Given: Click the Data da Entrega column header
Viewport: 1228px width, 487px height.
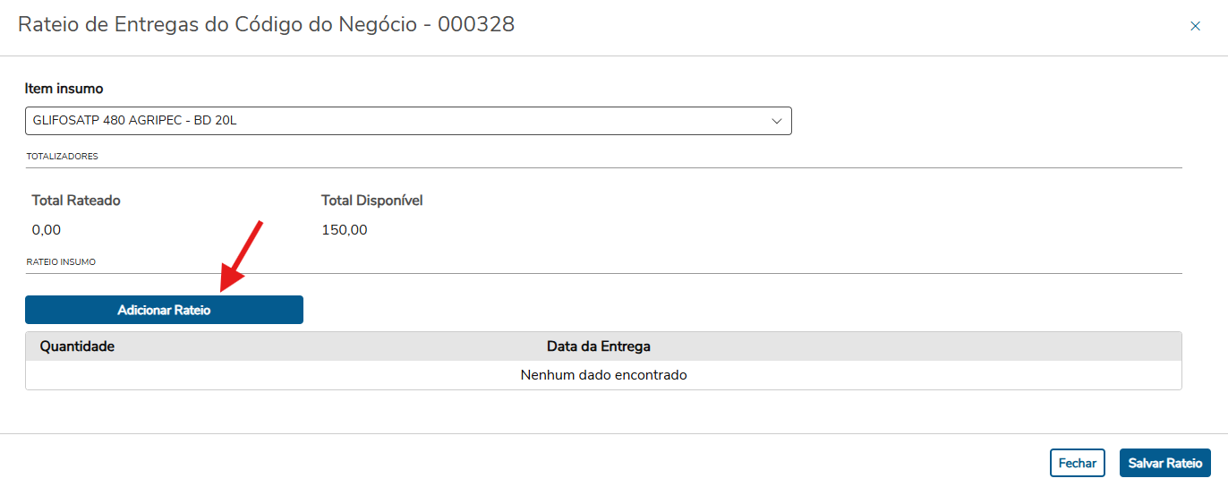Looking at the screenshot, I should pos(598,346).
